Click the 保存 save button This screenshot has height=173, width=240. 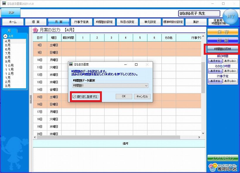[223, 32]
